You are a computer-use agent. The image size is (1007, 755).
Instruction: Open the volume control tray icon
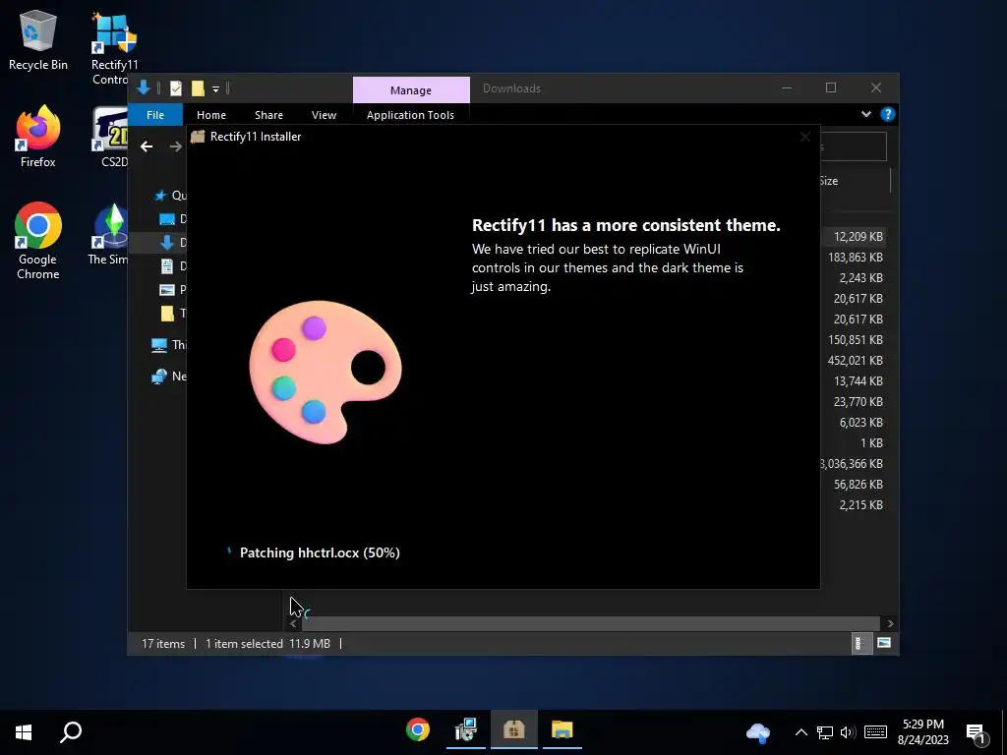[848, 732]
